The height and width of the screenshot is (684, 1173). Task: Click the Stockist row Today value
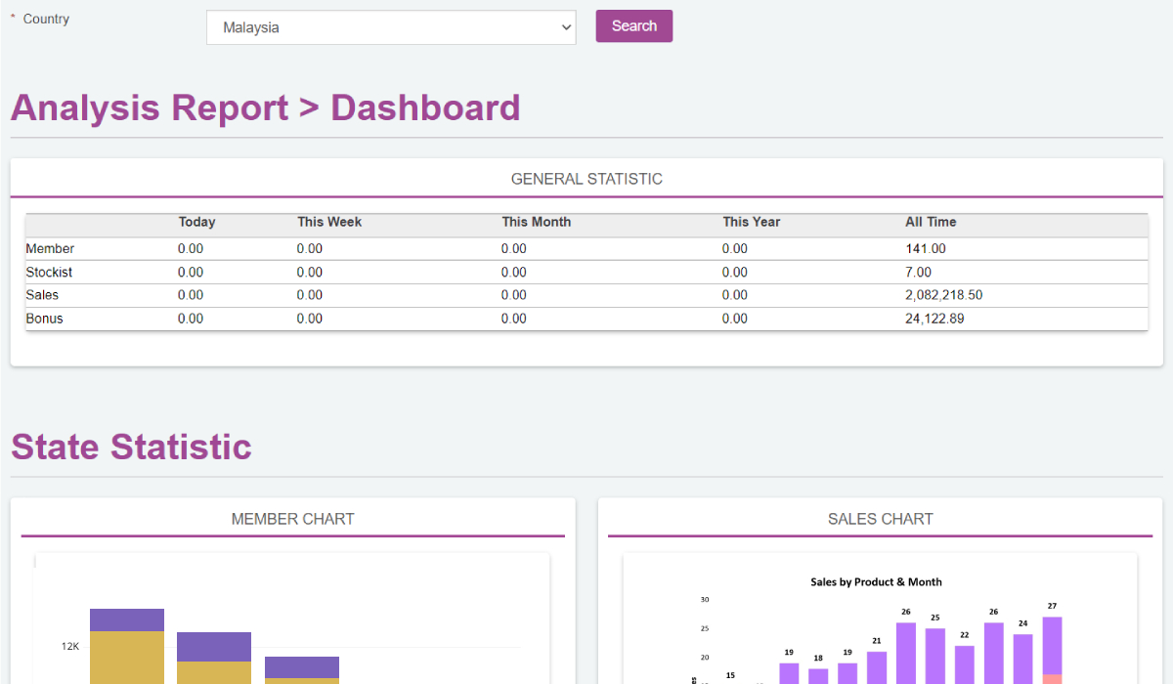[x=191, y=273]
